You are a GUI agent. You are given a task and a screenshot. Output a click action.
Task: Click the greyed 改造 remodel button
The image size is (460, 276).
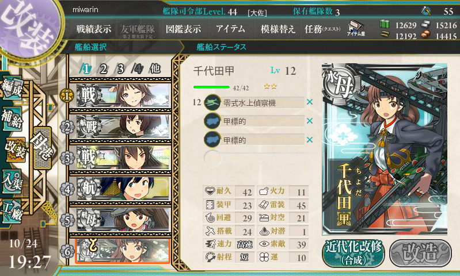pyautogui.click(x=420, y=254)
